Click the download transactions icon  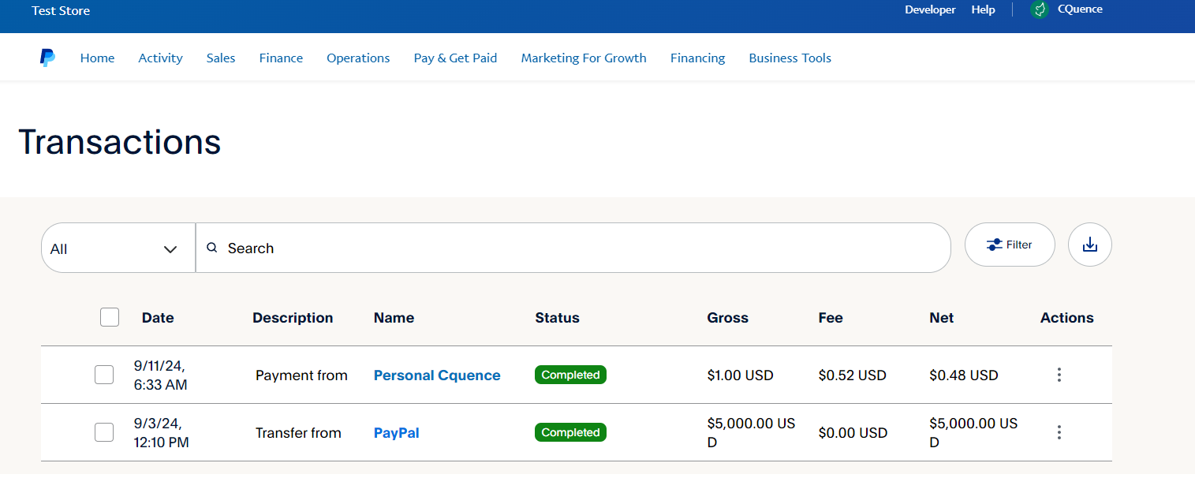(1089, 245)
